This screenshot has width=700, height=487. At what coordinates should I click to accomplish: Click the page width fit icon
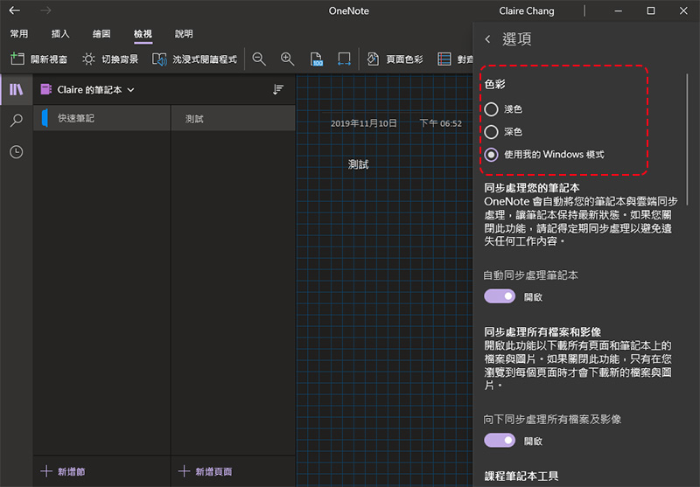pos(344,59)
